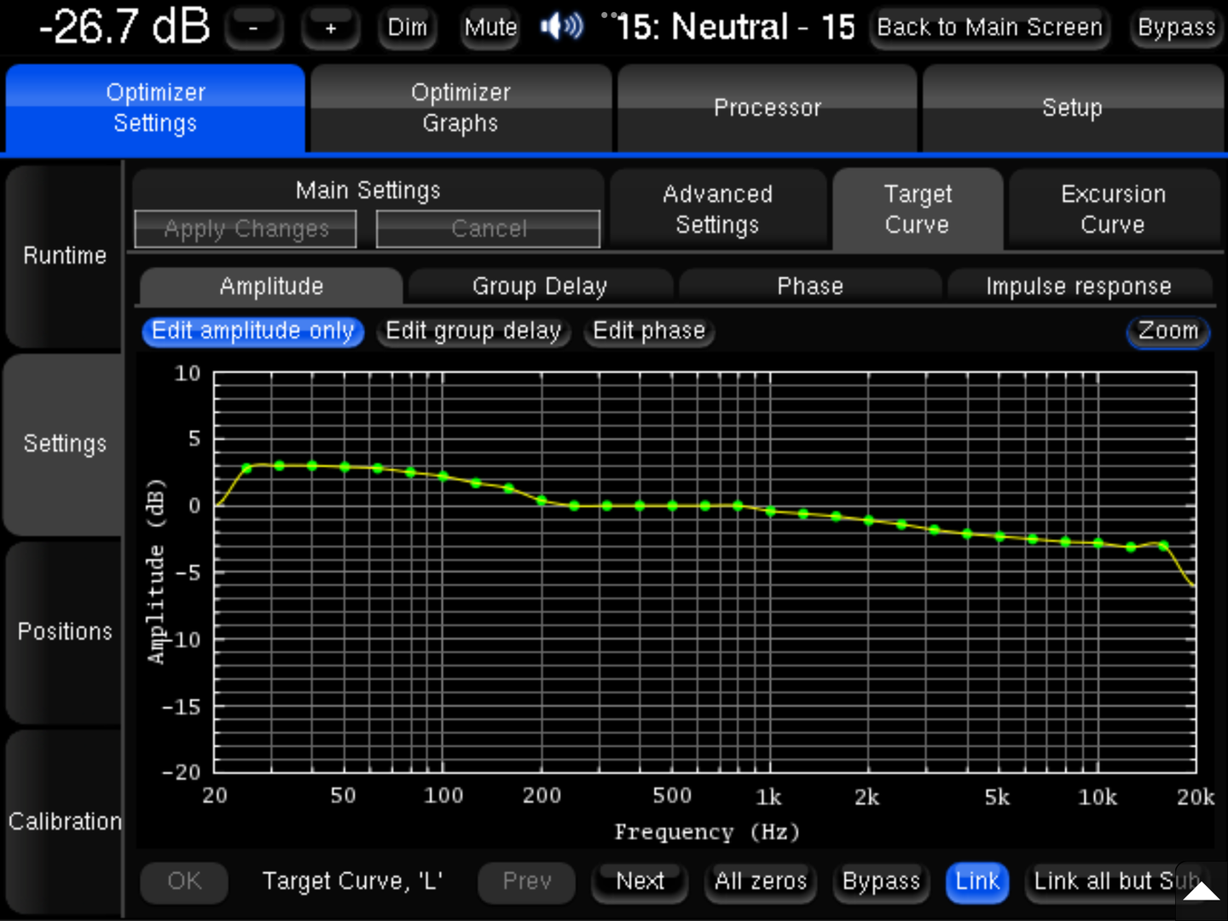This screenshot has height=921, width=1228.
Task: Show the Group Delay graph tab
Action: [x=540, y=287]
